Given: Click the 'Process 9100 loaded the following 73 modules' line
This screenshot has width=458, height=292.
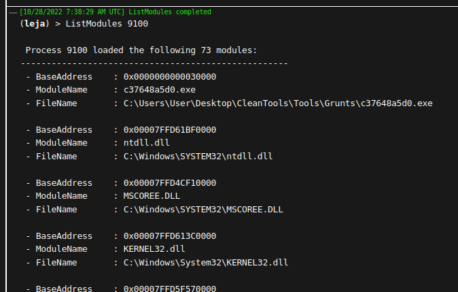Looking at the screenshot, I should (141, 50).
